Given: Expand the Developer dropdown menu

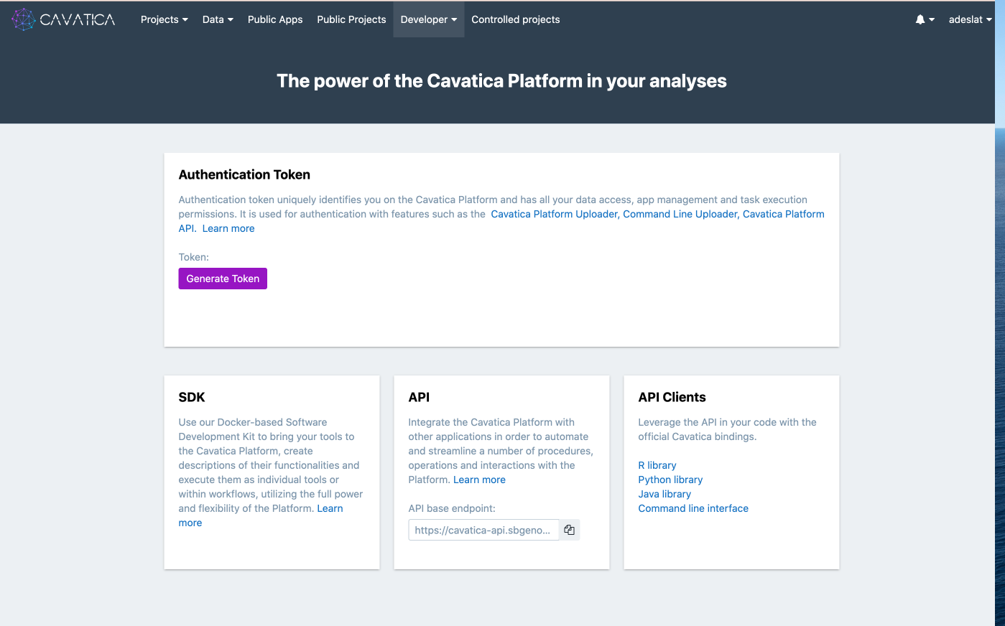Looking at the screenshot, I should (428, 19).
